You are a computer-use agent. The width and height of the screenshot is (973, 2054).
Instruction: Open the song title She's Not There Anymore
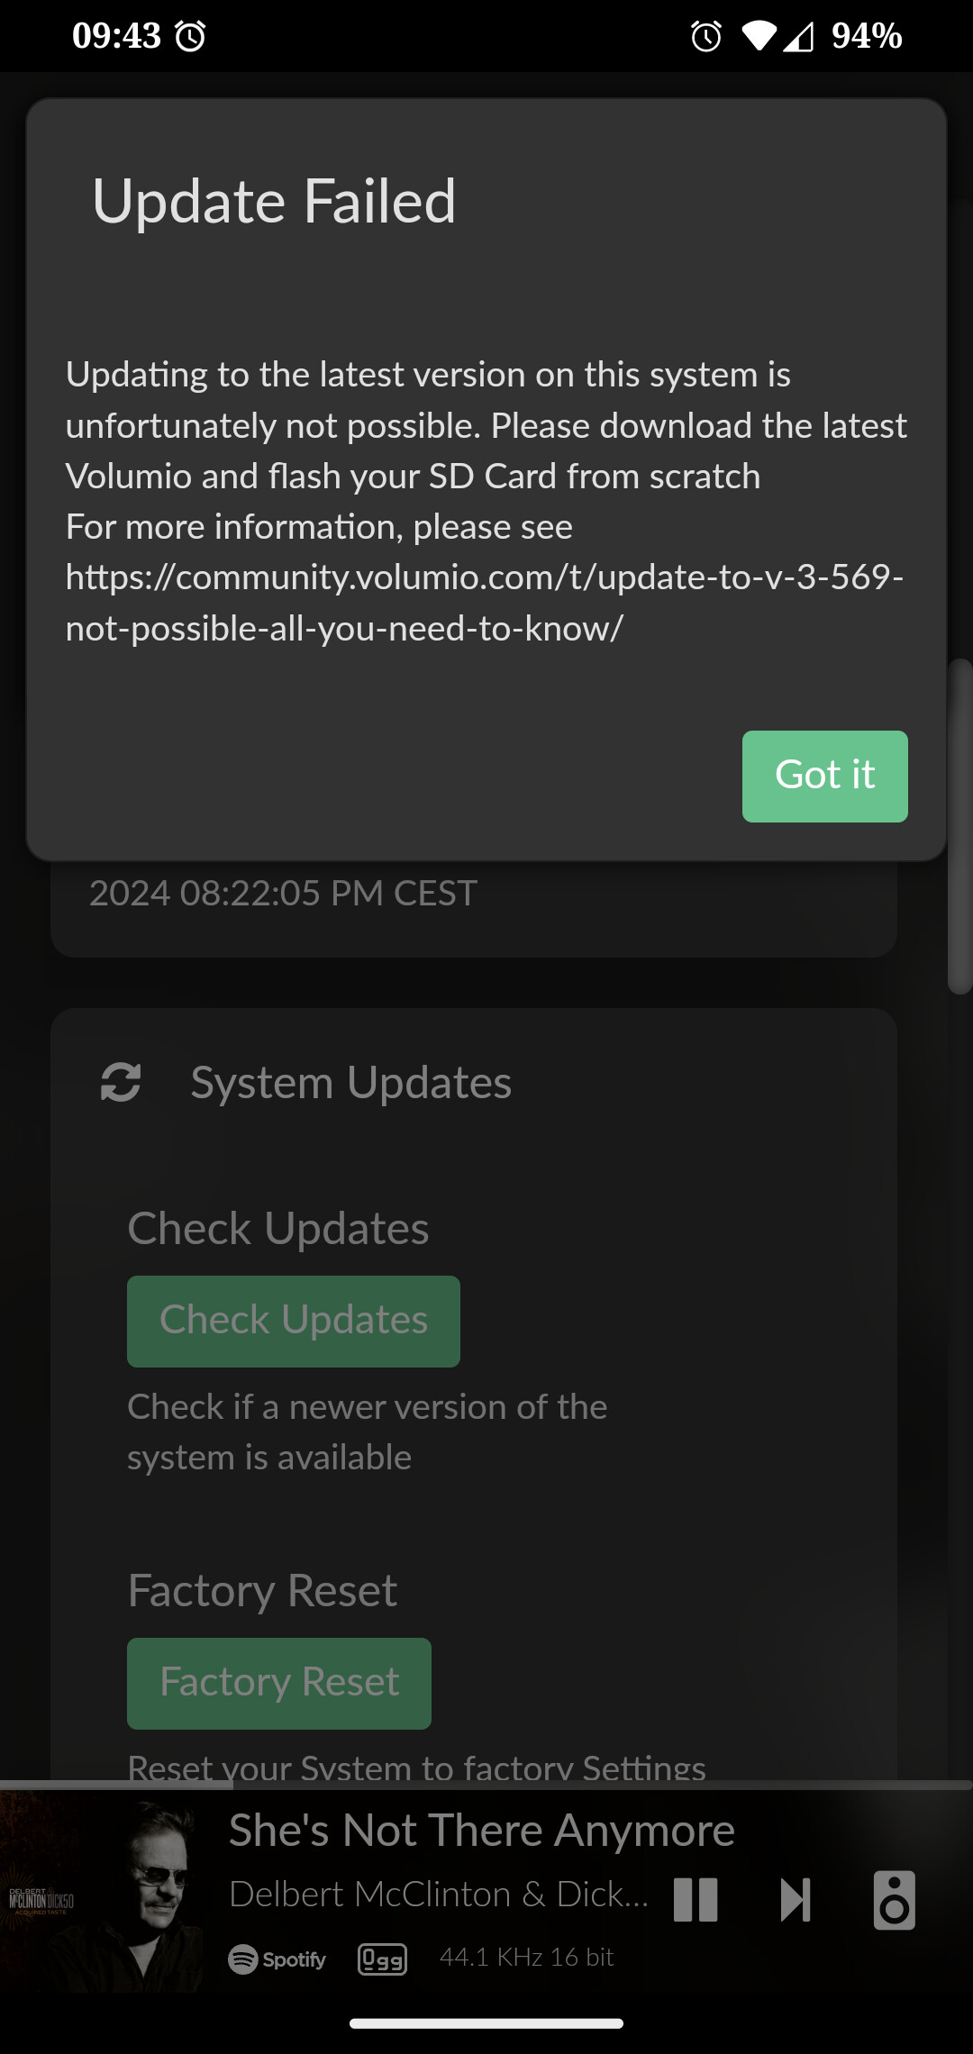click(482, 1830)
